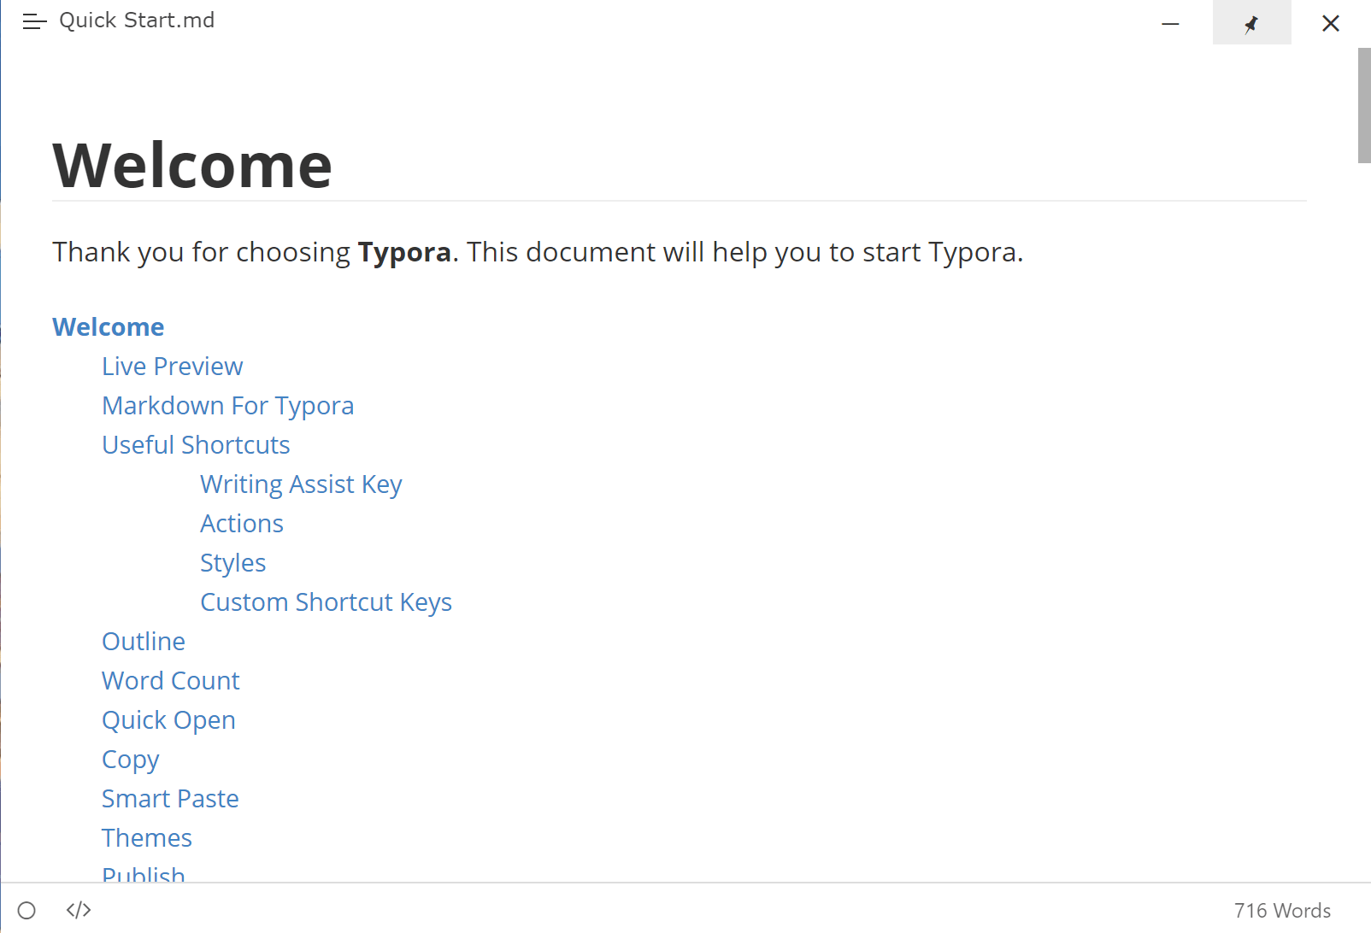Image resolution: width=1371 pixels, height=933 pixels.
Task: Switch to source code mode
Action: point(77,910)
